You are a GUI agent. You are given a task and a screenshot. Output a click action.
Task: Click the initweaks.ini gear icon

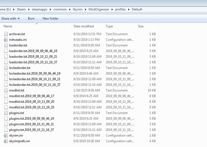pyautogui.click(x=6, y=40)
